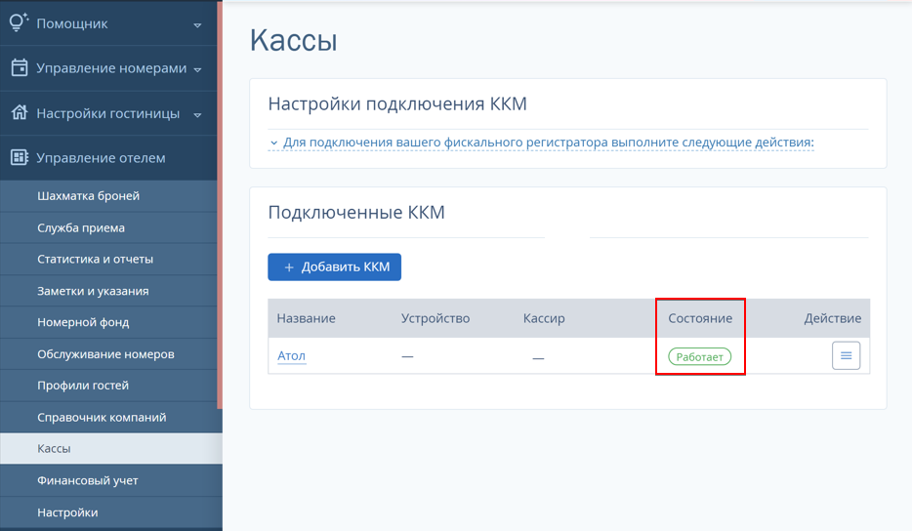The width and height of the screenshot is (912, 531).
Task: Click the Состояние column header
Action: pyautogui.click(x=700, y=318)
